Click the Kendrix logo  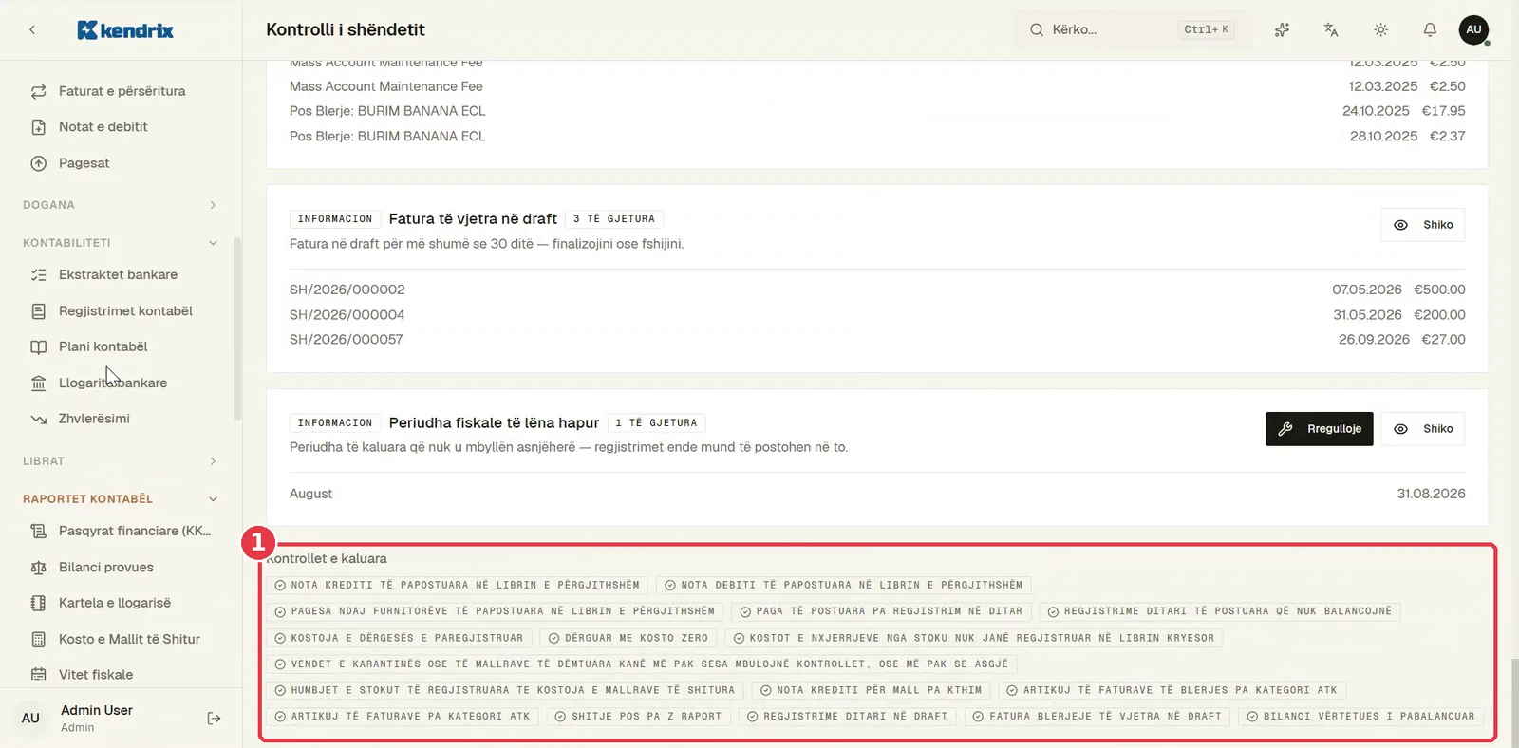[125, 30]
